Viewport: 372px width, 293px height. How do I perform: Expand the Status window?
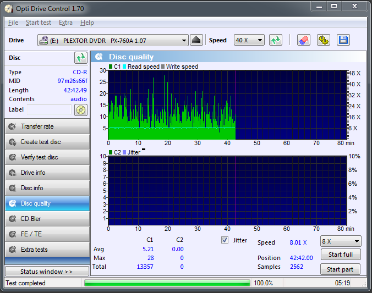pos(47,272)
